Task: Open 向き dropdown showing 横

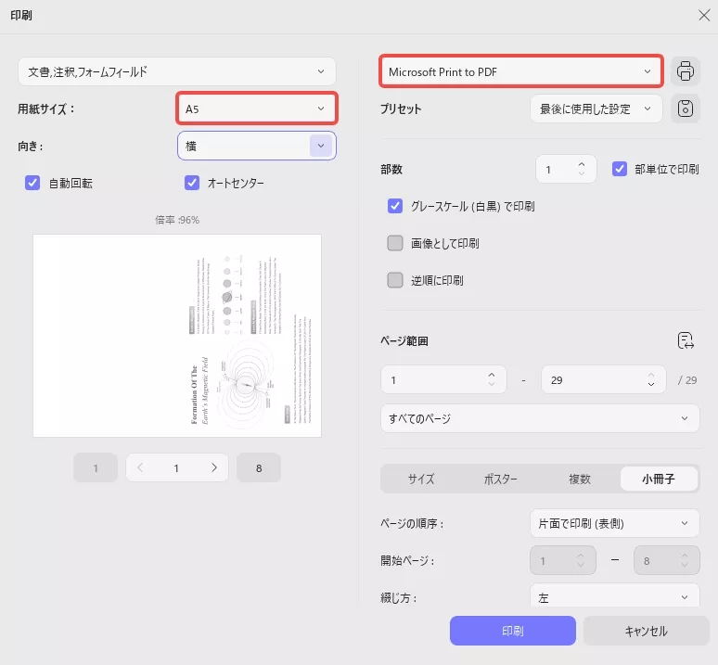Action: (x=256, y=146)
